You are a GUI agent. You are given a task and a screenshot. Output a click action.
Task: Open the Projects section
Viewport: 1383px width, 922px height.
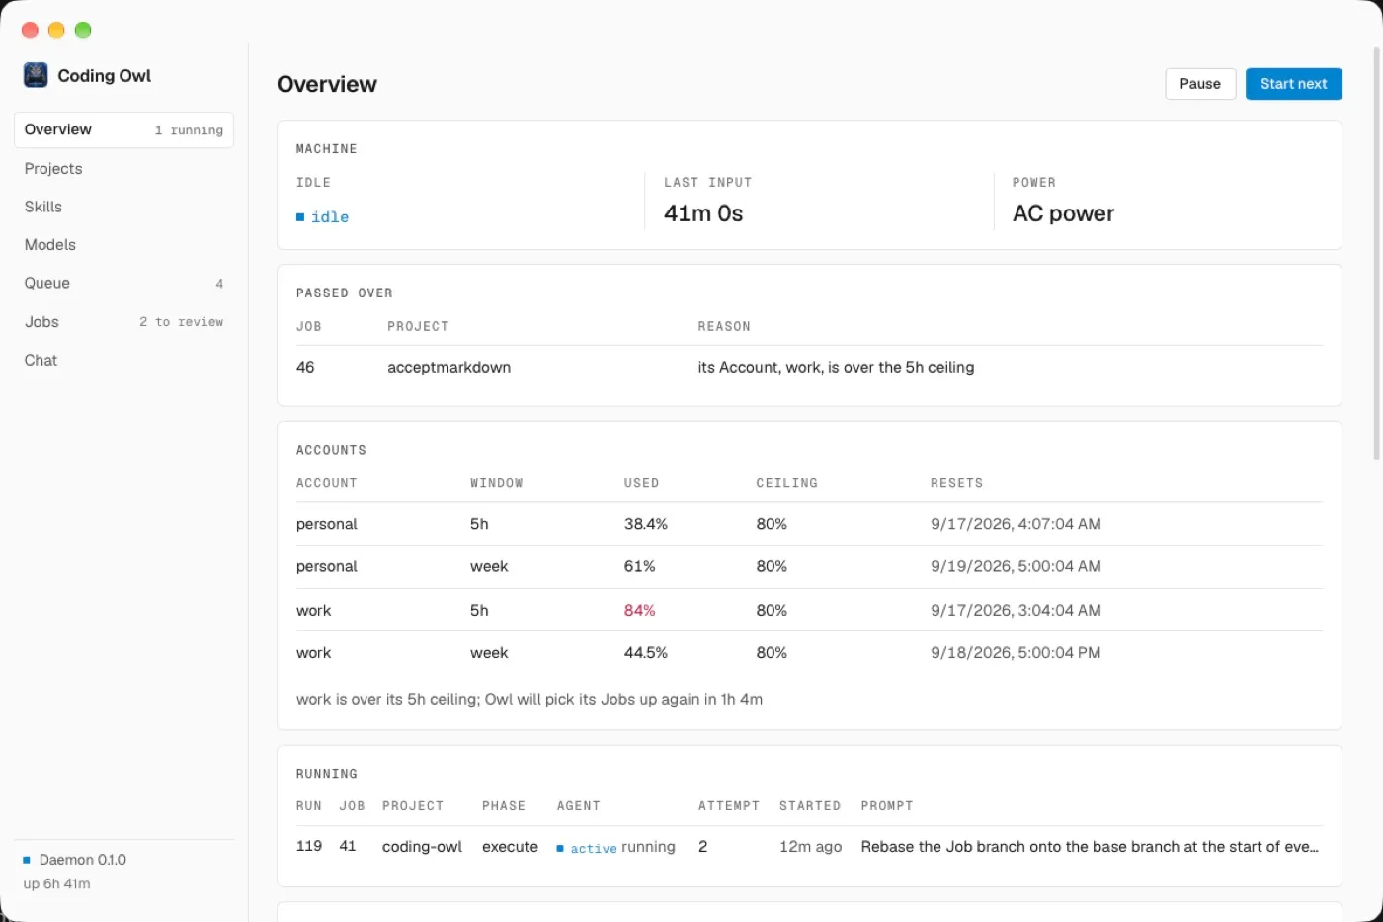point(123,168)
